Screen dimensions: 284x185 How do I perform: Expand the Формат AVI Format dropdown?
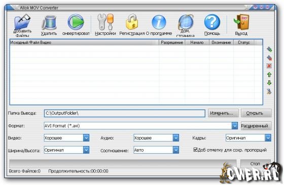point(234,126)
